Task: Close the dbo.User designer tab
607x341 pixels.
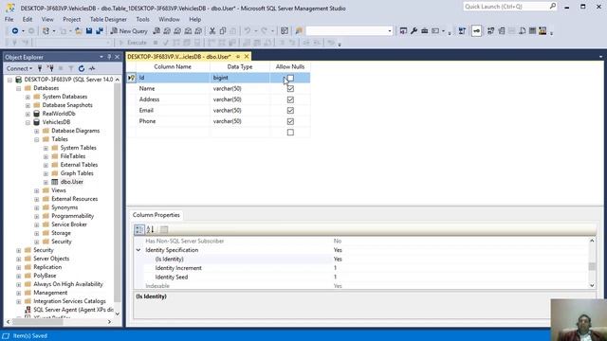Action: click(x=247, y=57)
